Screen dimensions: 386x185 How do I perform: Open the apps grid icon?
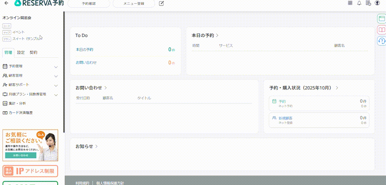coord(350,3)
